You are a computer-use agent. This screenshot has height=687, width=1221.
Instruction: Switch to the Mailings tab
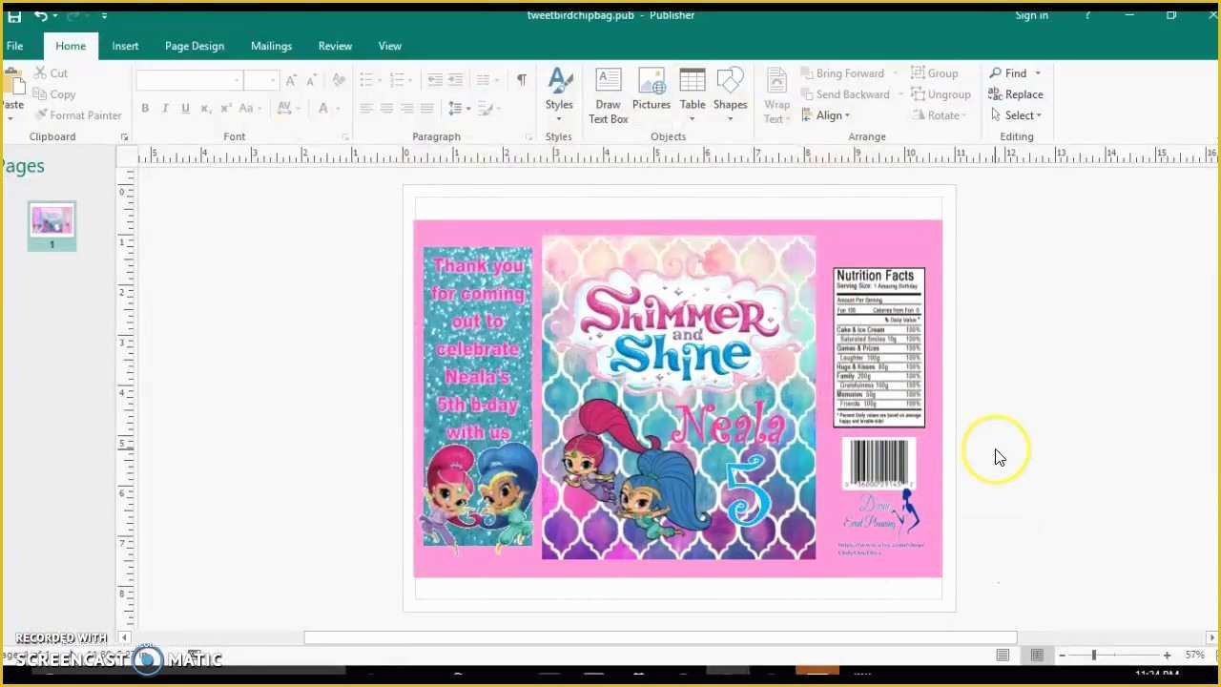(271, 46)
